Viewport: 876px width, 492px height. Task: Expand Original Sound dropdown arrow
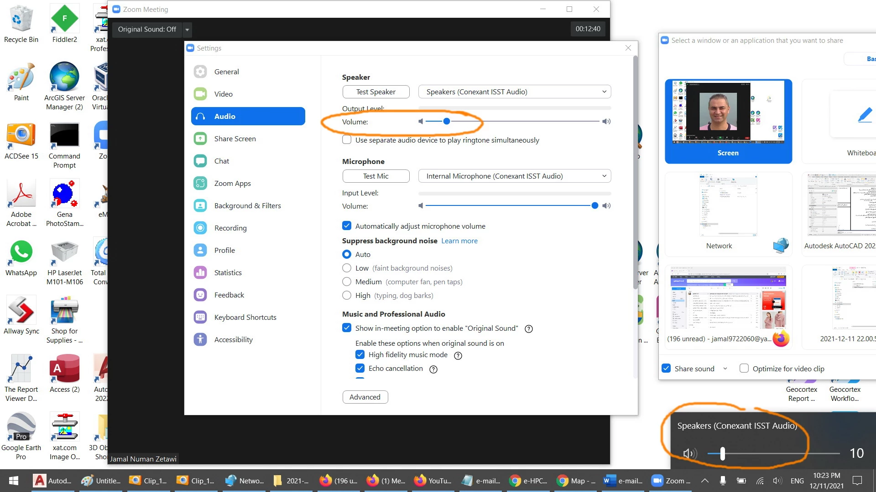coord(187,30)
